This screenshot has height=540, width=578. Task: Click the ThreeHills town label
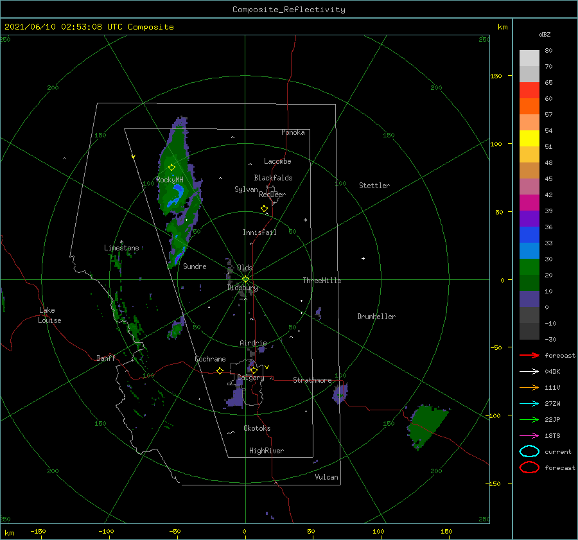[x=322, y=281]
